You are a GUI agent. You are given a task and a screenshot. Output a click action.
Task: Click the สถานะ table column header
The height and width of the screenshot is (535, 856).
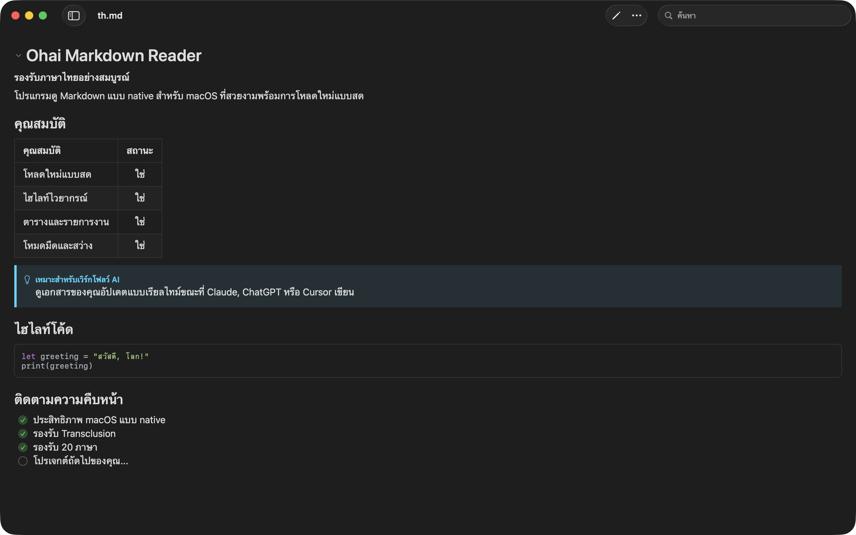[140, 151]
